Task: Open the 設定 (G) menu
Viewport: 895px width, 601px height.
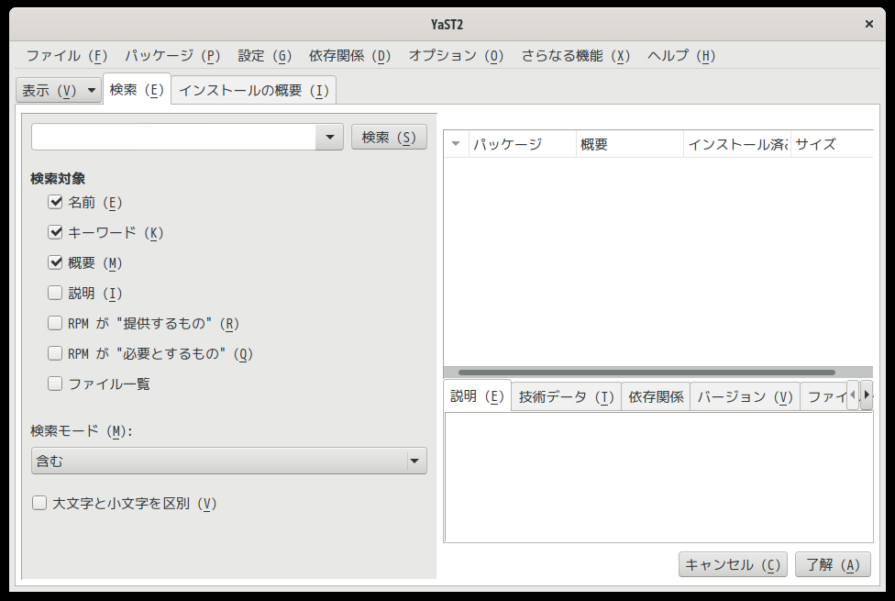Action: click(265, 55)
